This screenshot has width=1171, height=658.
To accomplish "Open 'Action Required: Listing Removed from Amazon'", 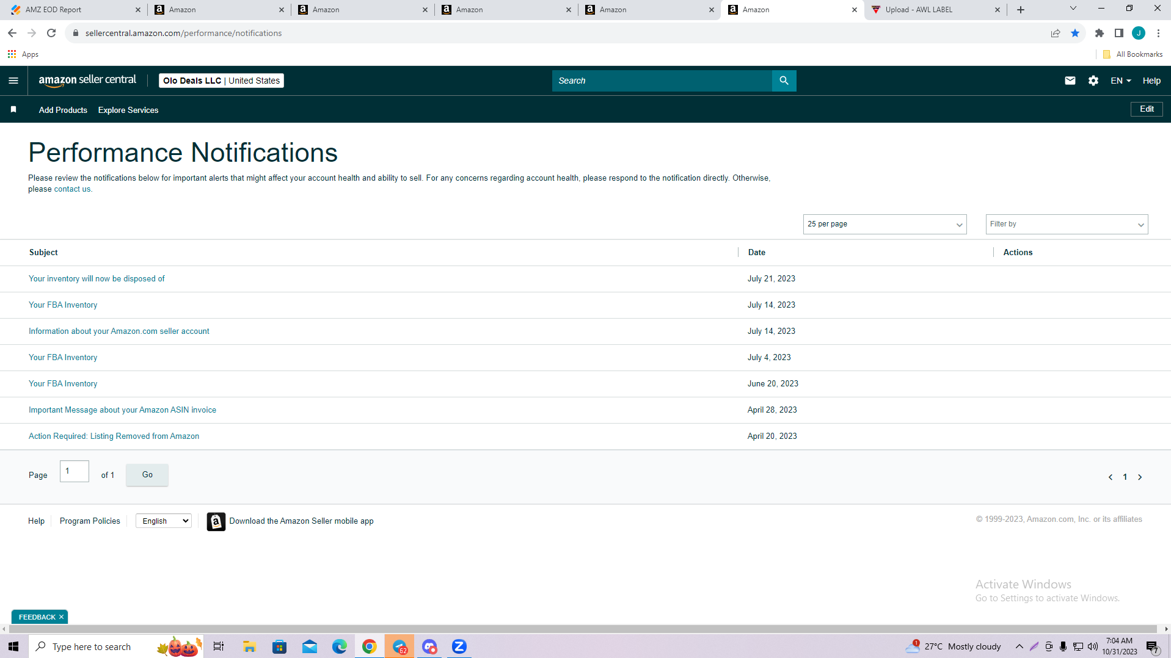I will tap(114, 436).
